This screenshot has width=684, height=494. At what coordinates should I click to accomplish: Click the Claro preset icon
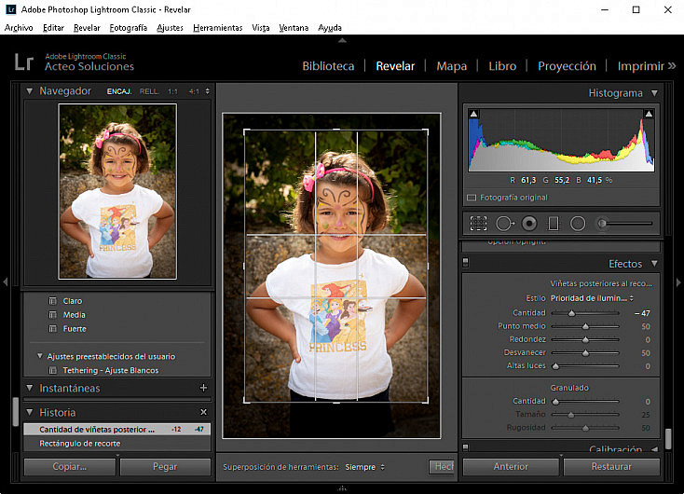pos(53,301)
